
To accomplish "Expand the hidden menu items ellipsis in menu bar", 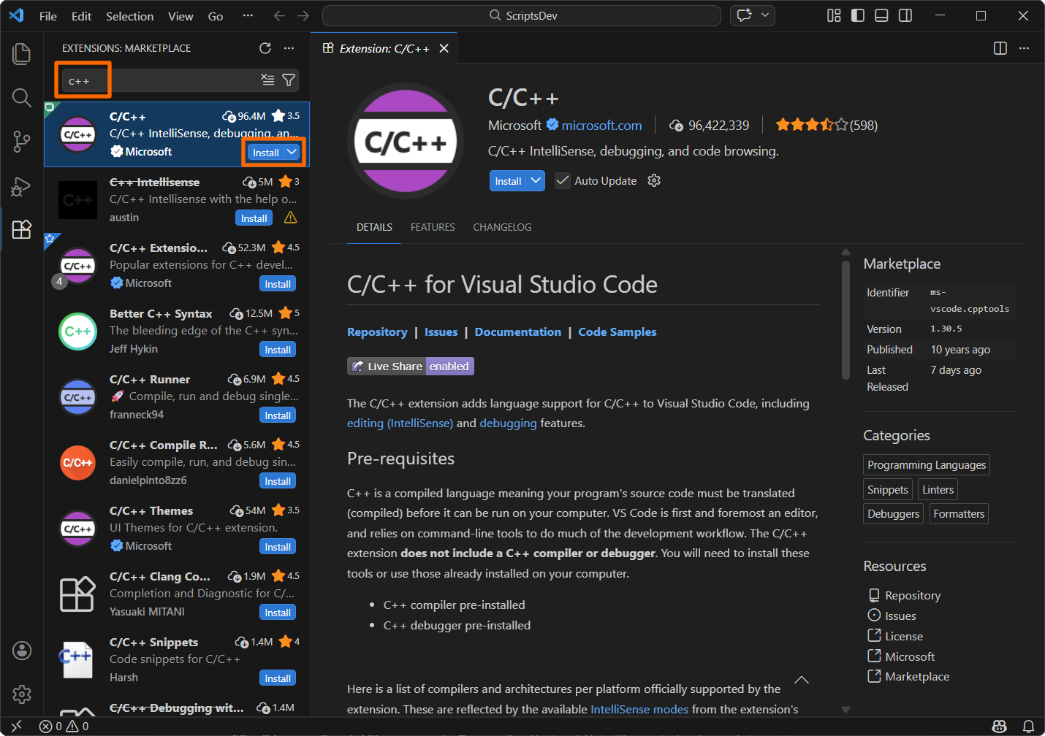I will [x=248, y=15].
